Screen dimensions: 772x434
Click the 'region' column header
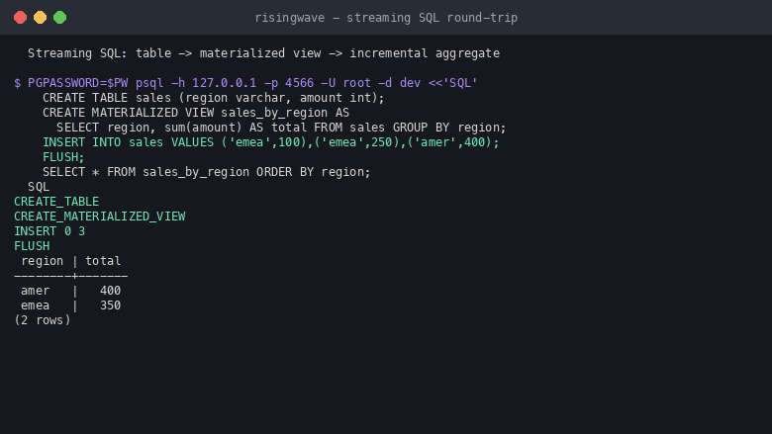42,261
